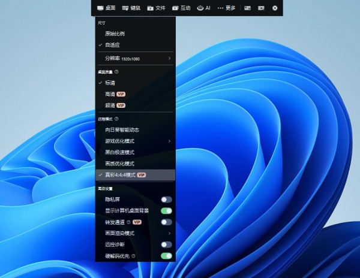Toggle 显示计算机桌面背景 switch off
Image resolution: width=360 pixels, height=278 pixels.
pyautogui.click(x=166, y=211)
